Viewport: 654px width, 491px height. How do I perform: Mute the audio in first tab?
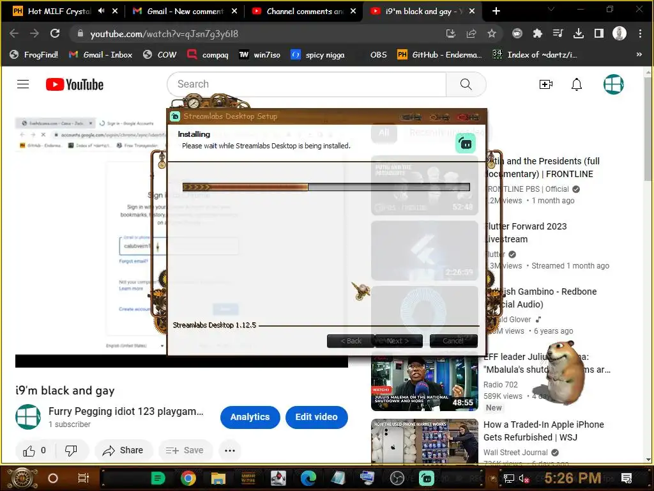[102, 12]
